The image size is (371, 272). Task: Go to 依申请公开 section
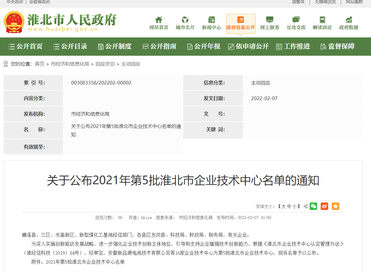[x=248, y=46]
